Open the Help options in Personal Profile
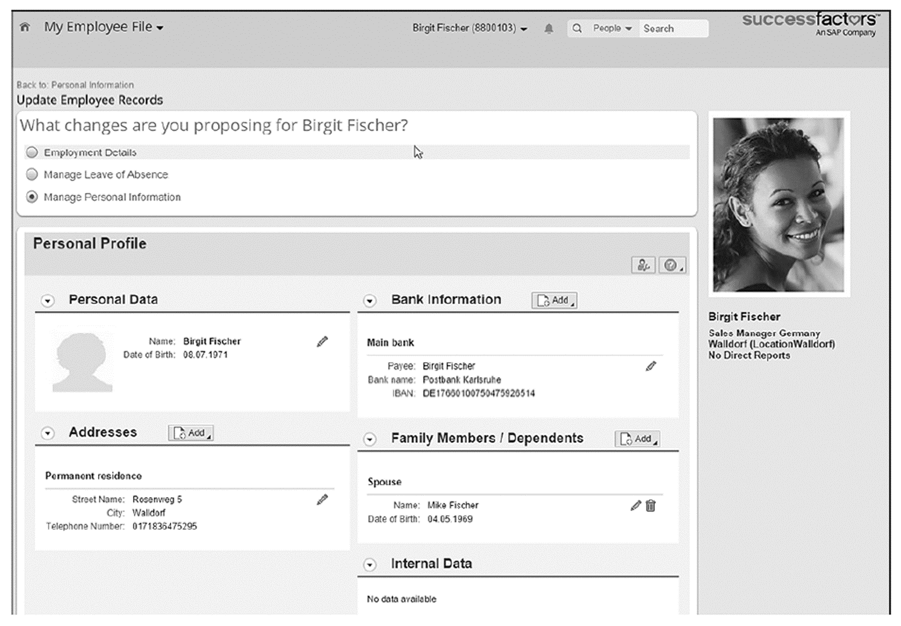The height and width of the screenshot is (626, 901). tap(671, 264)
